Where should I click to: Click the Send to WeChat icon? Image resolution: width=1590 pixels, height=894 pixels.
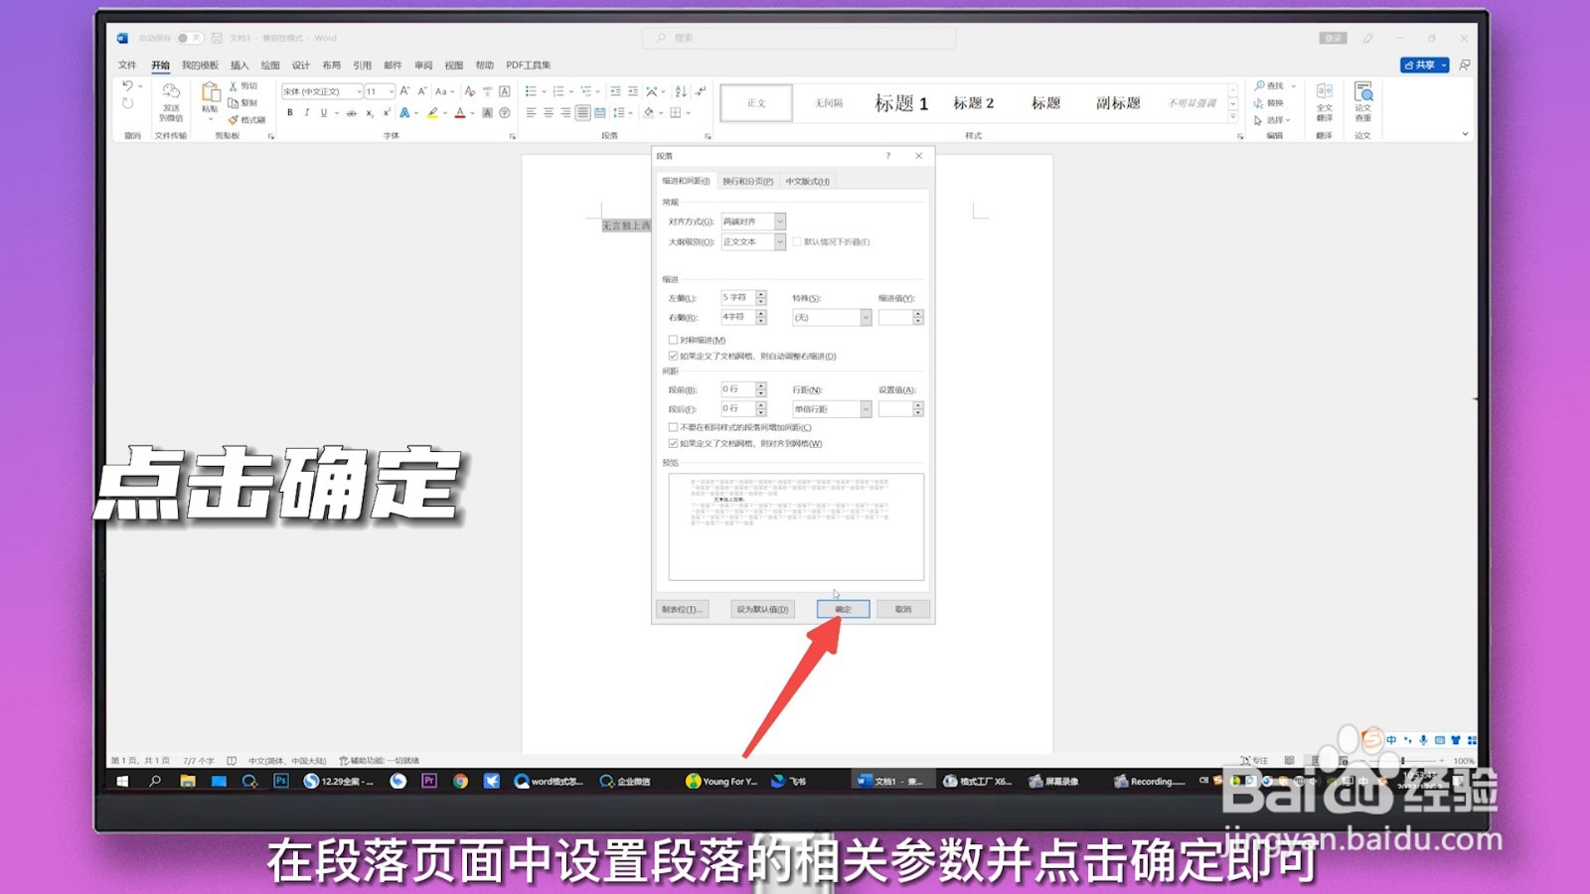tap(171, 91)
